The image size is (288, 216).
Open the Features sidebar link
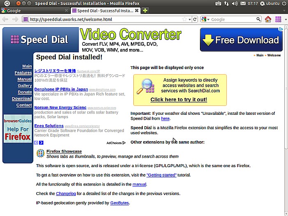pos(23,72)
